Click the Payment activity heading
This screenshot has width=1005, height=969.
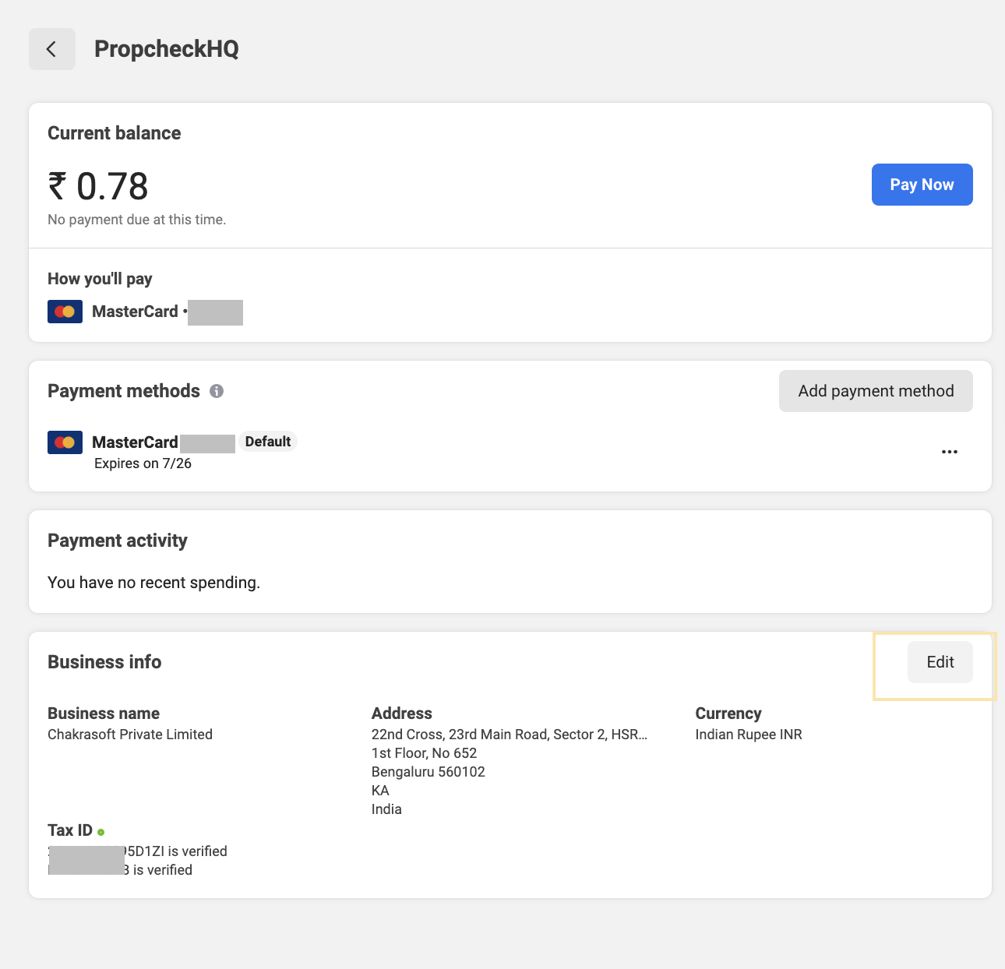(x=118, y=541)
